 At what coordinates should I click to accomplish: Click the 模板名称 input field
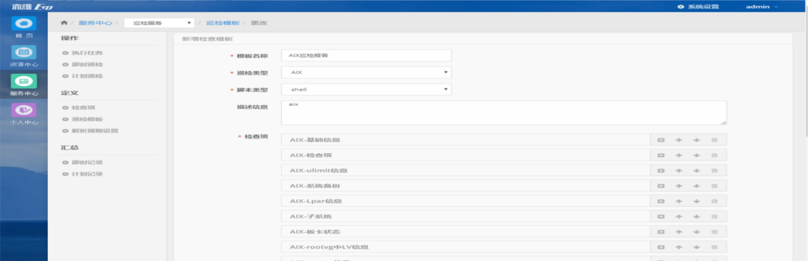click(x=365, y=56)
